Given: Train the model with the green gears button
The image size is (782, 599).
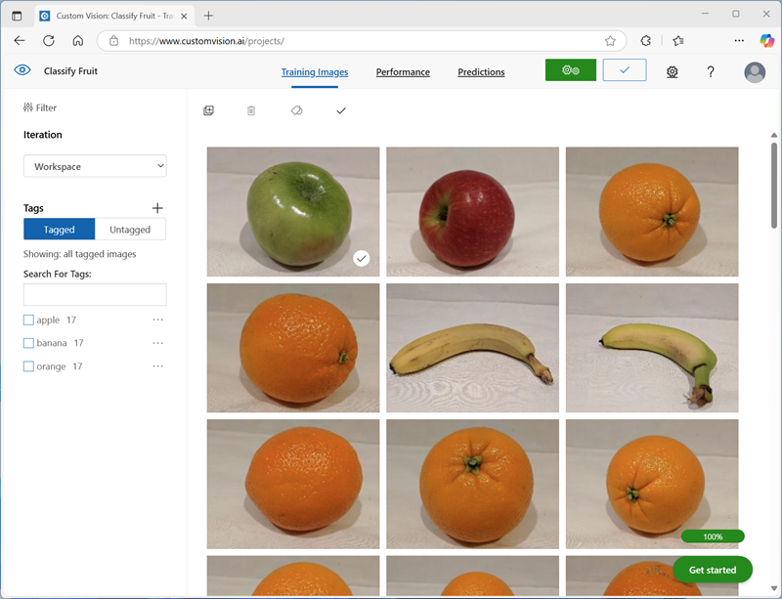Looking at the screenshot, I should [x=570, y=70].
